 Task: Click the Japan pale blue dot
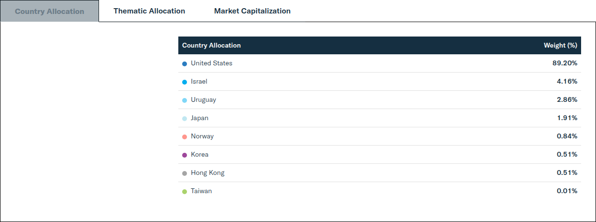coord(185,118)
